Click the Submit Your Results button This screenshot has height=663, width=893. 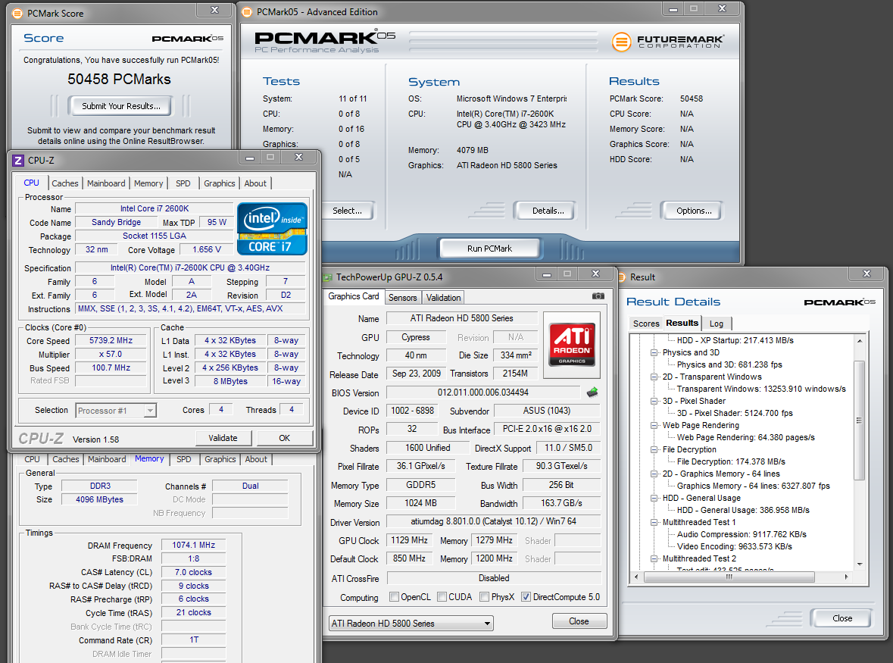tap(121, 106)
